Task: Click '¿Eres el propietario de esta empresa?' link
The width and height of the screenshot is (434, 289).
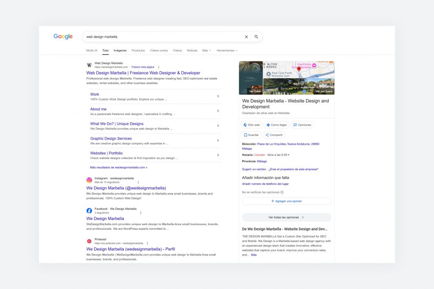Action: click(293, 169)
